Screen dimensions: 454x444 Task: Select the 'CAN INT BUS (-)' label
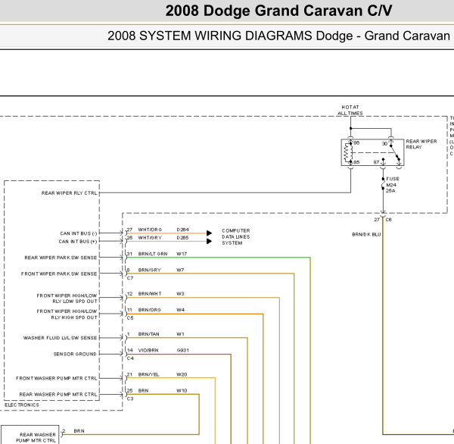coord(79,233)
